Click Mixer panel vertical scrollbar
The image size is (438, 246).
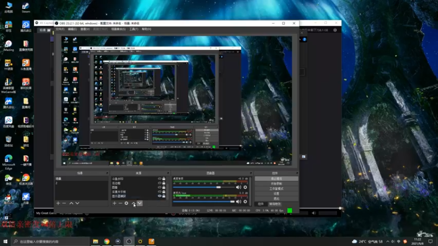click(250, 191)
